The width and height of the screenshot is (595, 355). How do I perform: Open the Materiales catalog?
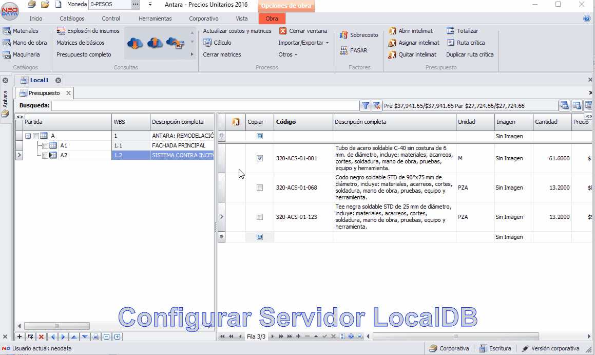point(21,31)
